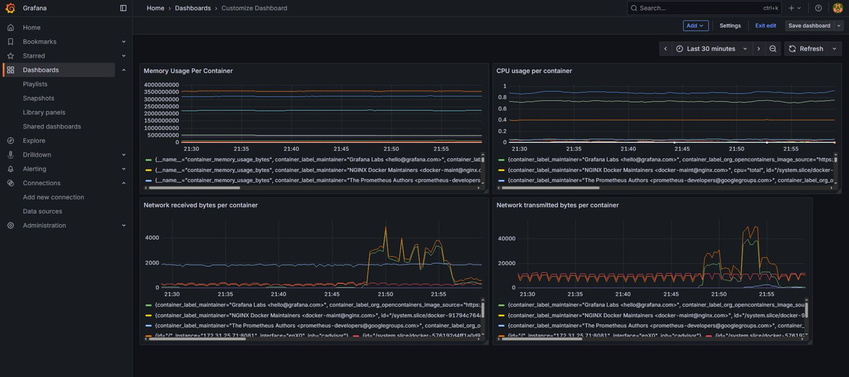Click the Settings button

coord(730,26)
